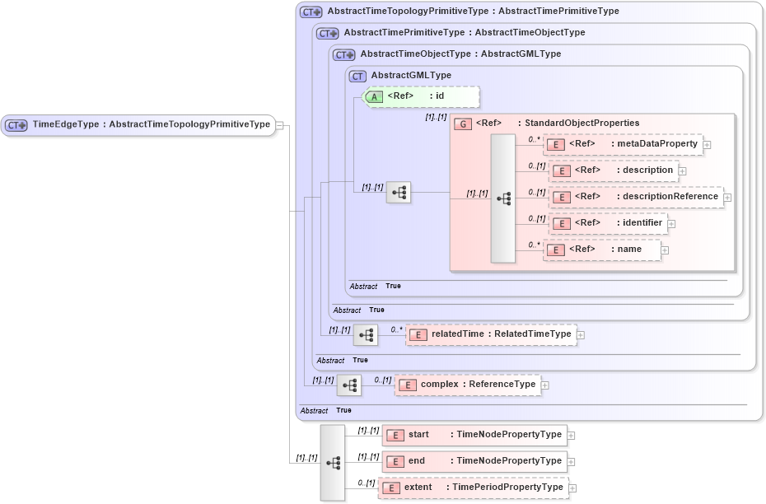This screenshot has width=766, height=504.
Task: Click the A attribute icon for id
Action: 374,96
